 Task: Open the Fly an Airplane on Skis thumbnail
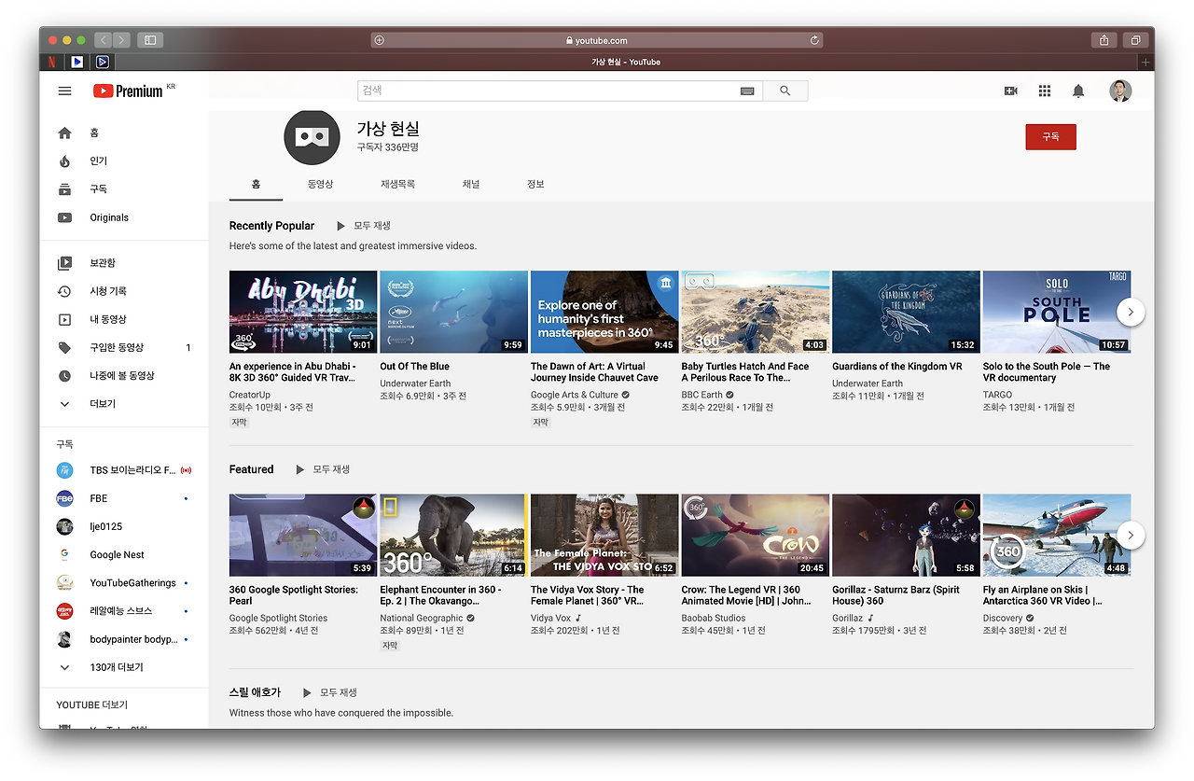coord(1057,536)
